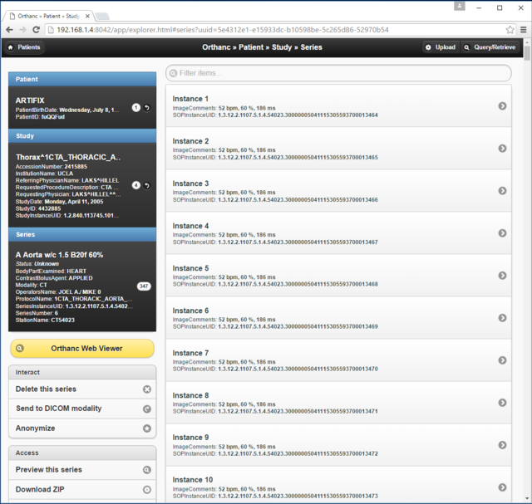This screenshot has width=532, height=504.
Task: Click Delete this series
Action: (81, 389)
